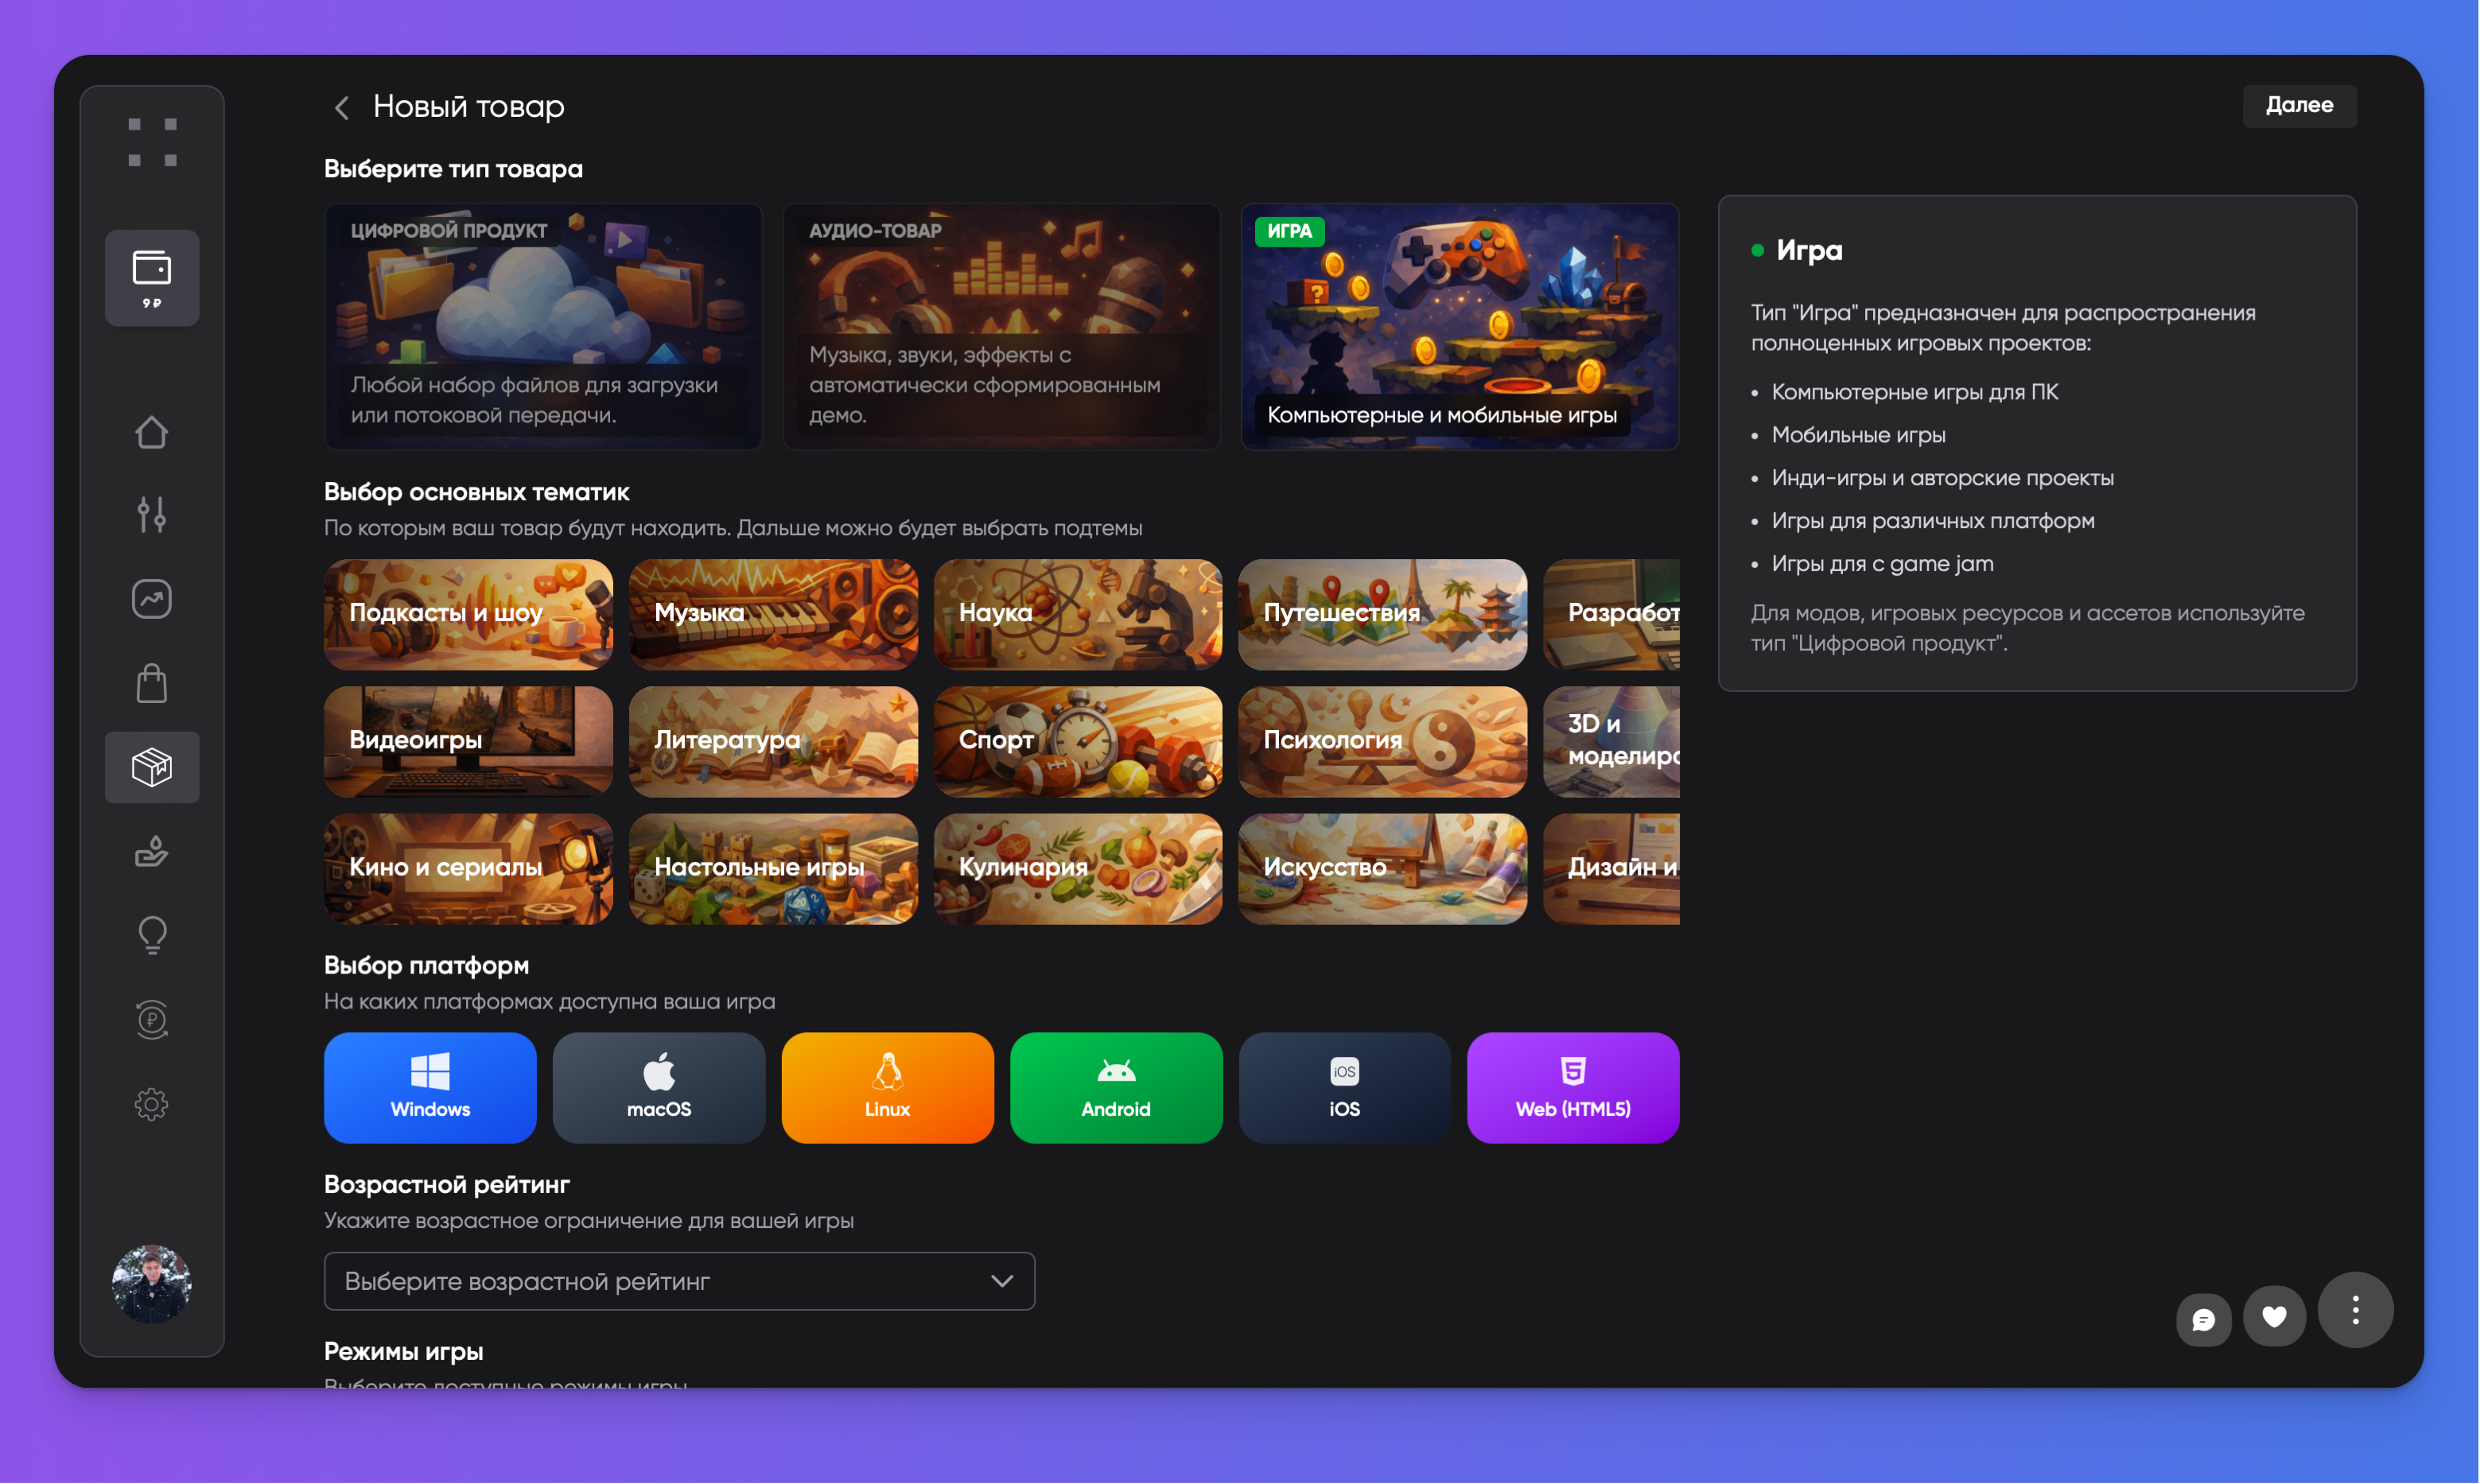Viewport: 2480px width, 1484px height.
Task: Toggle the Windows platform tile
Action: coord(430,1087)
